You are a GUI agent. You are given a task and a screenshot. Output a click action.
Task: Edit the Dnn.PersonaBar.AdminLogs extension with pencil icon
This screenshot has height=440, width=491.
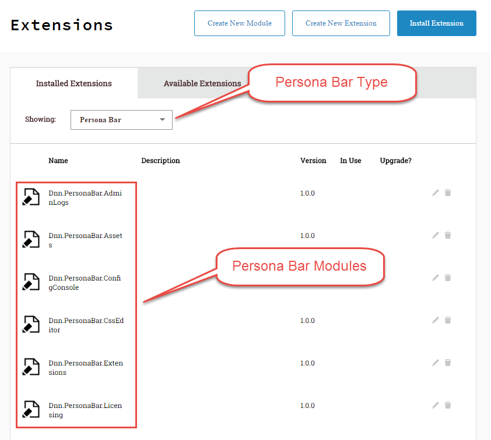pyautogui.click(x=435, y=193)
